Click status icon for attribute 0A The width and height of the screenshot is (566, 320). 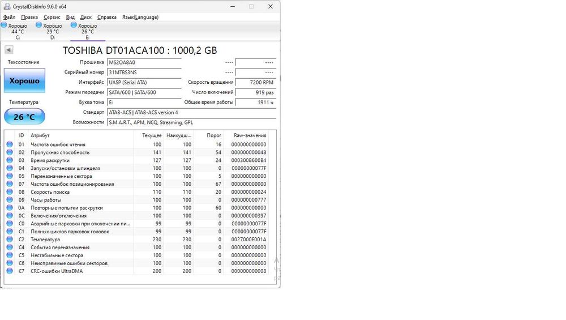click(x=10, y=208)
